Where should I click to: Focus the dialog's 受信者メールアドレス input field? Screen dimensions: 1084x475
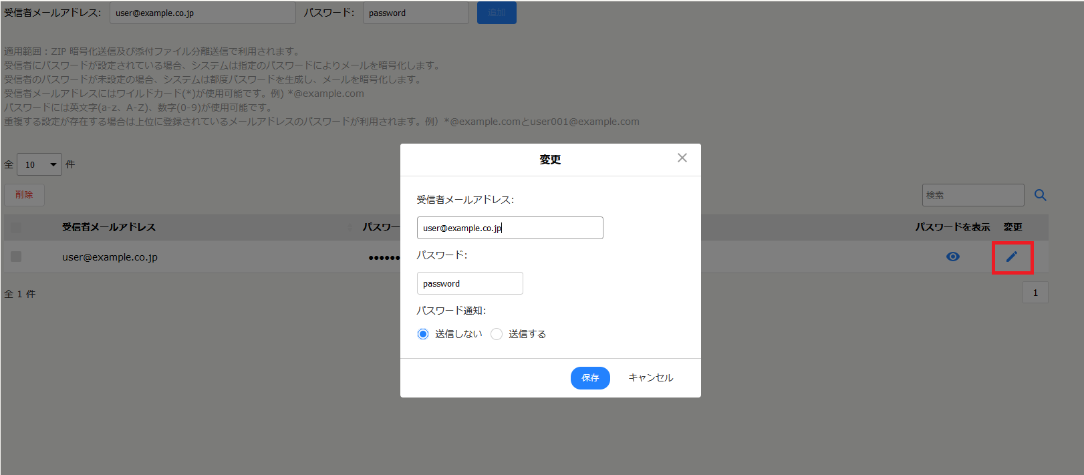tap(510, 228)
